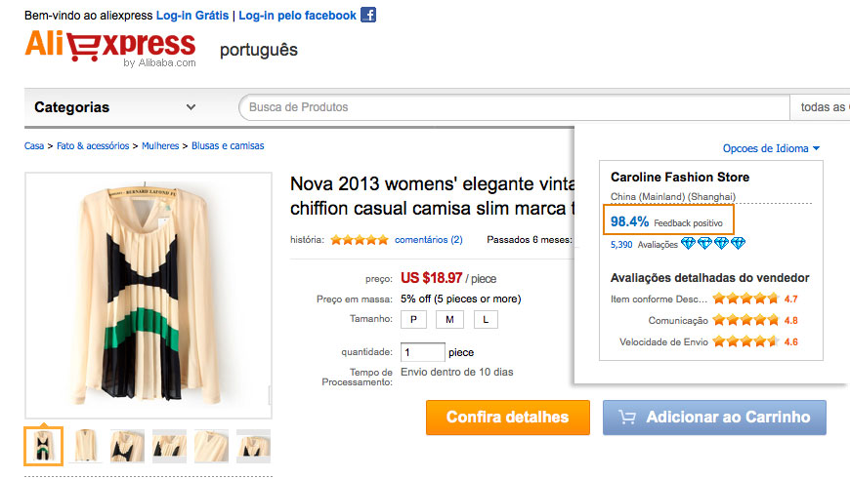
Task: Click the Facebook icon next to login
Action: tap(368, 15)
